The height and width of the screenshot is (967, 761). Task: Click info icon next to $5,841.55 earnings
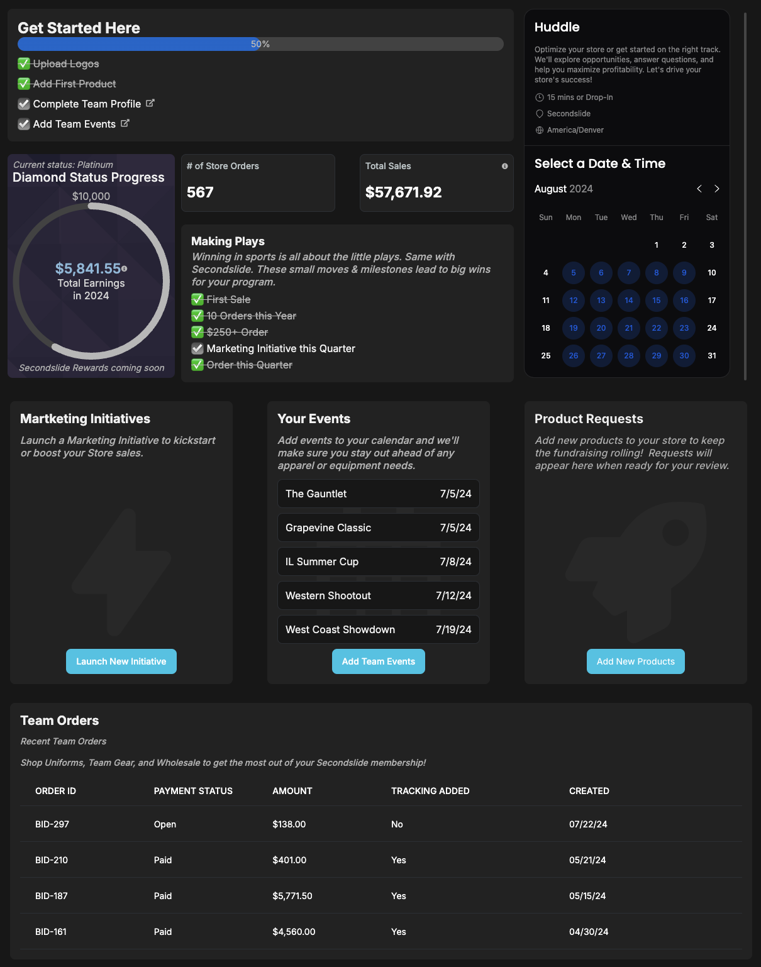[125, 268]
